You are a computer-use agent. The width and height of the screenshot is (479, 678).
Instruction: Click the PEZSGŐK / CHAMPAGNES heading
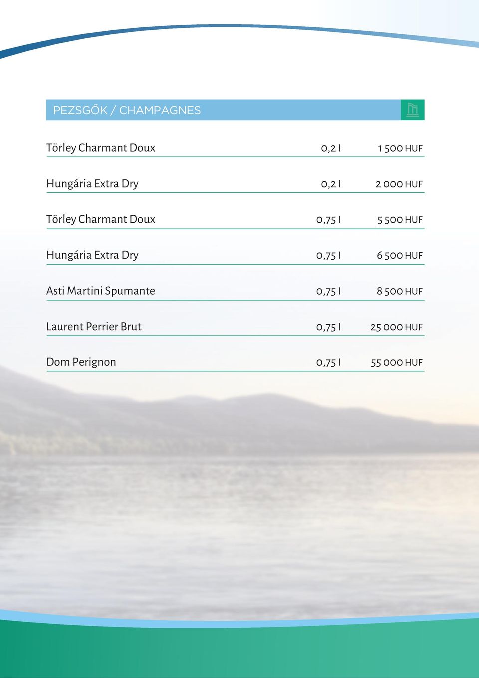[127, 110]
